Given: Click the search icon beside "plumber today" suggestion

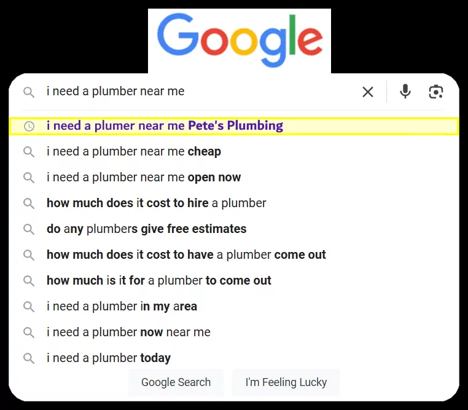Looking at the screenshot, I should (x=29, y=358).
